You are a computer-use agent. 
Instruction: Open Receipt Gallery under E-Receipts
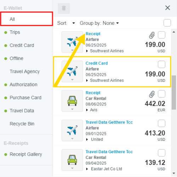[x=26, y=154]
